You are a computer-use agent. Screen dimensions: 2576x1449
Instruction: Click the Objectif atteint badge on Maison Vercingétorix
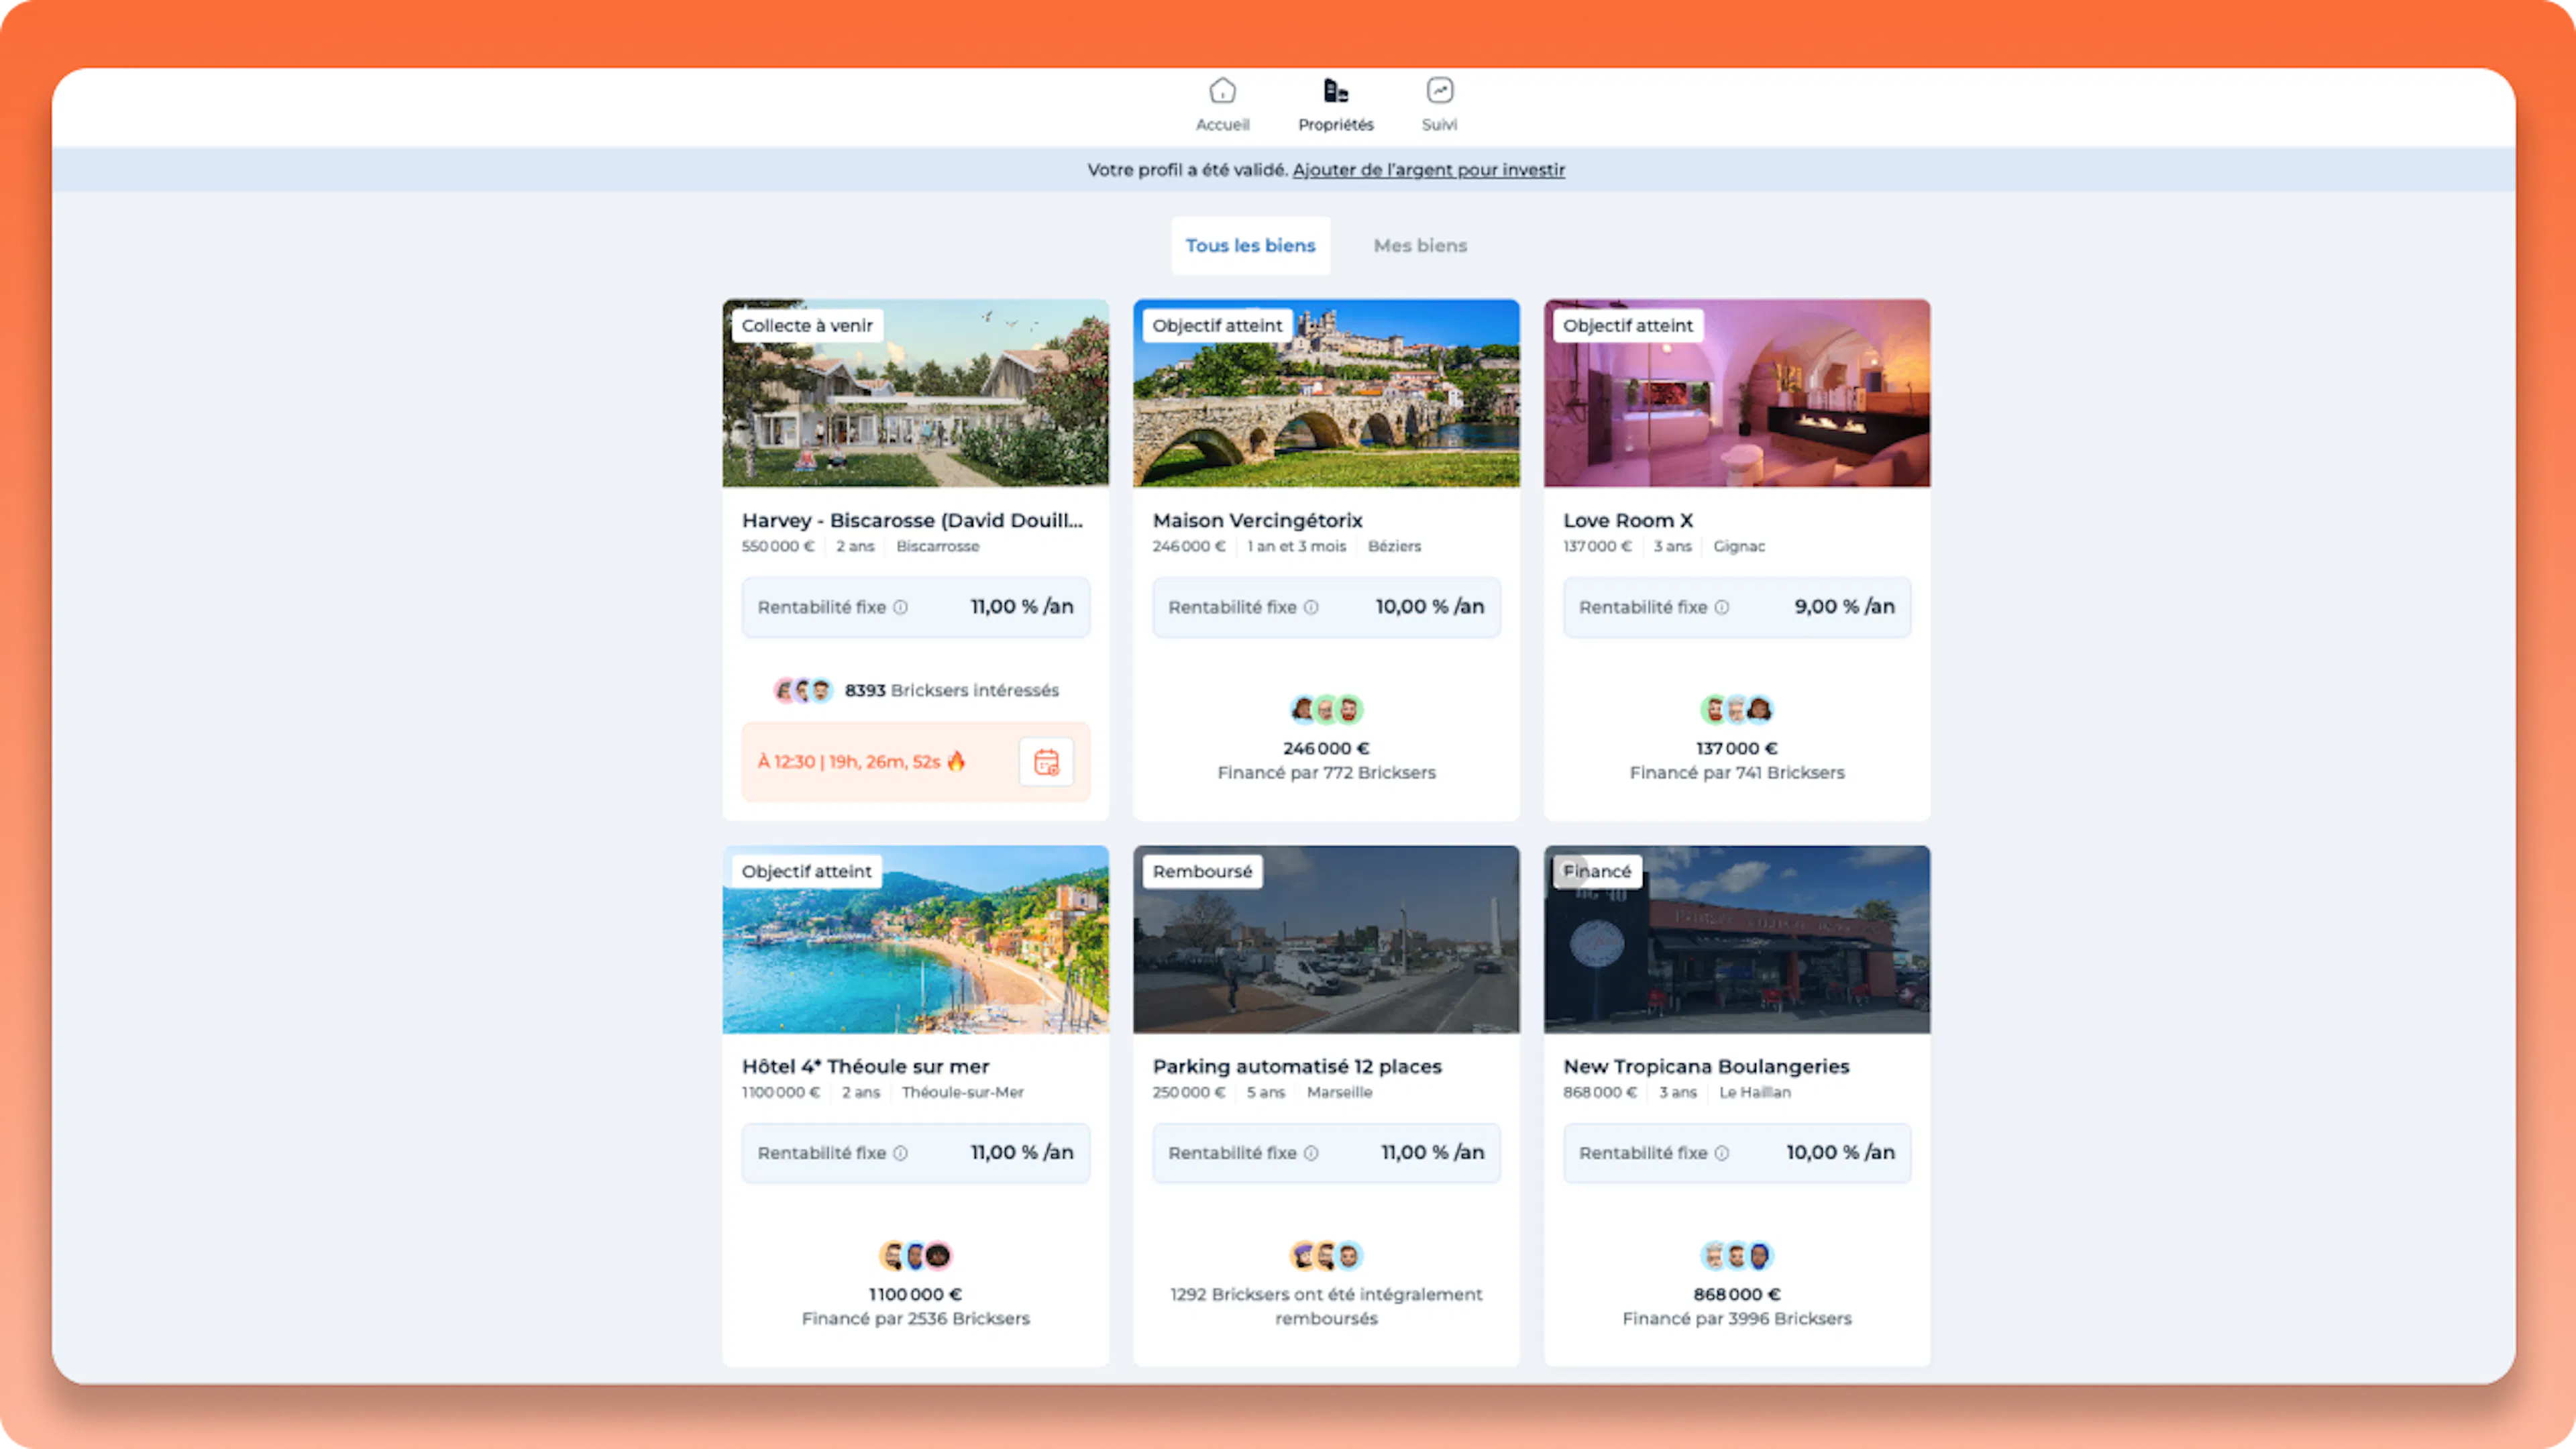click(x=1217, y=326)
